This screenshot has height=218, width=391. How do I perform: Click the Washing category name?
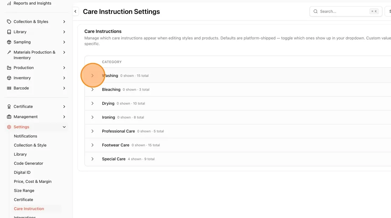(x=110, y=76)
